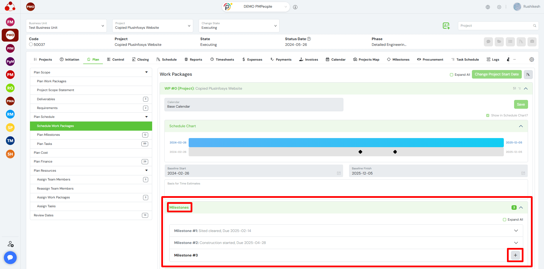
Task: Click the blue chat bubble icon
Action: tap(10, 258)
